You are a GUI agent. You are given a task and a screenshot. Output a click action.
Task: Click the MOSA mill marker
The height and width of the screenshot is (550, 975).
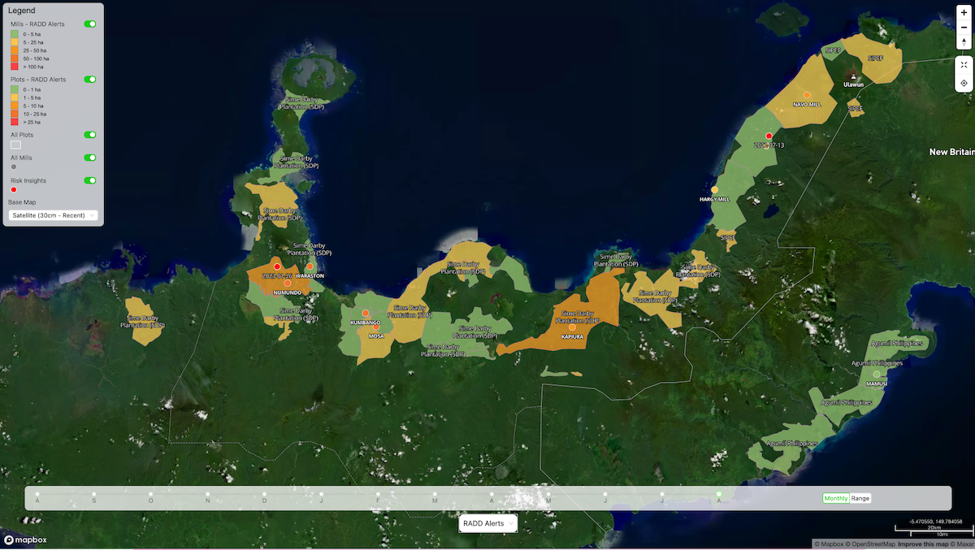coord(376,327)
